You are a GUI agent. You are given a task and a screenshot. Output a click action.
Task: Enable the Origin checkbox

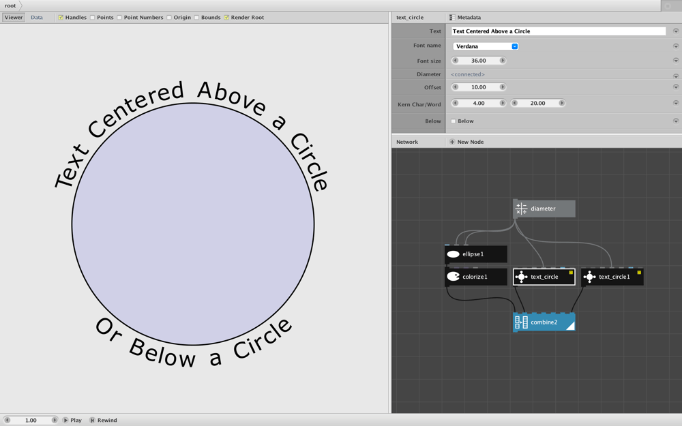[x=168, y=18]
